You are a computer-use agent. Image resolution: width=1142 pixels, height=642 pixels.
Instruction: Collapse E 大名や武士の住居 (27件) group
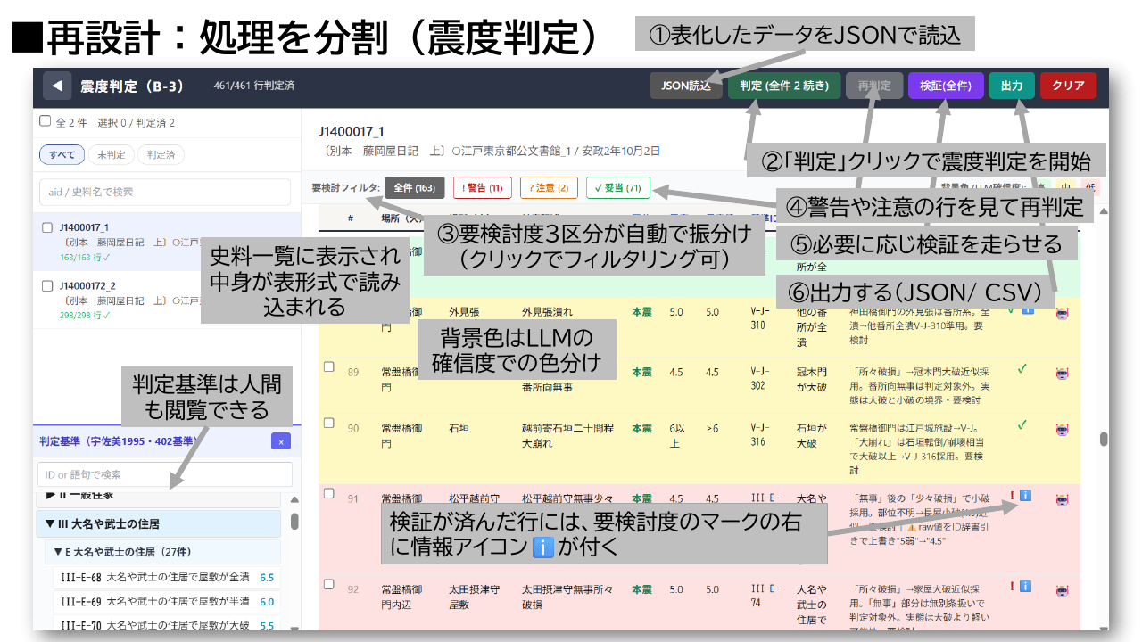162,552
